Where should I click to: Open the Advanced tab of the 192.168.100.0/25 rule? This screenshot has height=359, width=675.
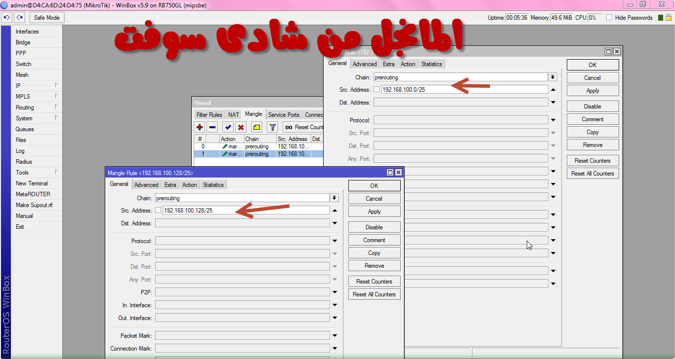pos(365,64)
